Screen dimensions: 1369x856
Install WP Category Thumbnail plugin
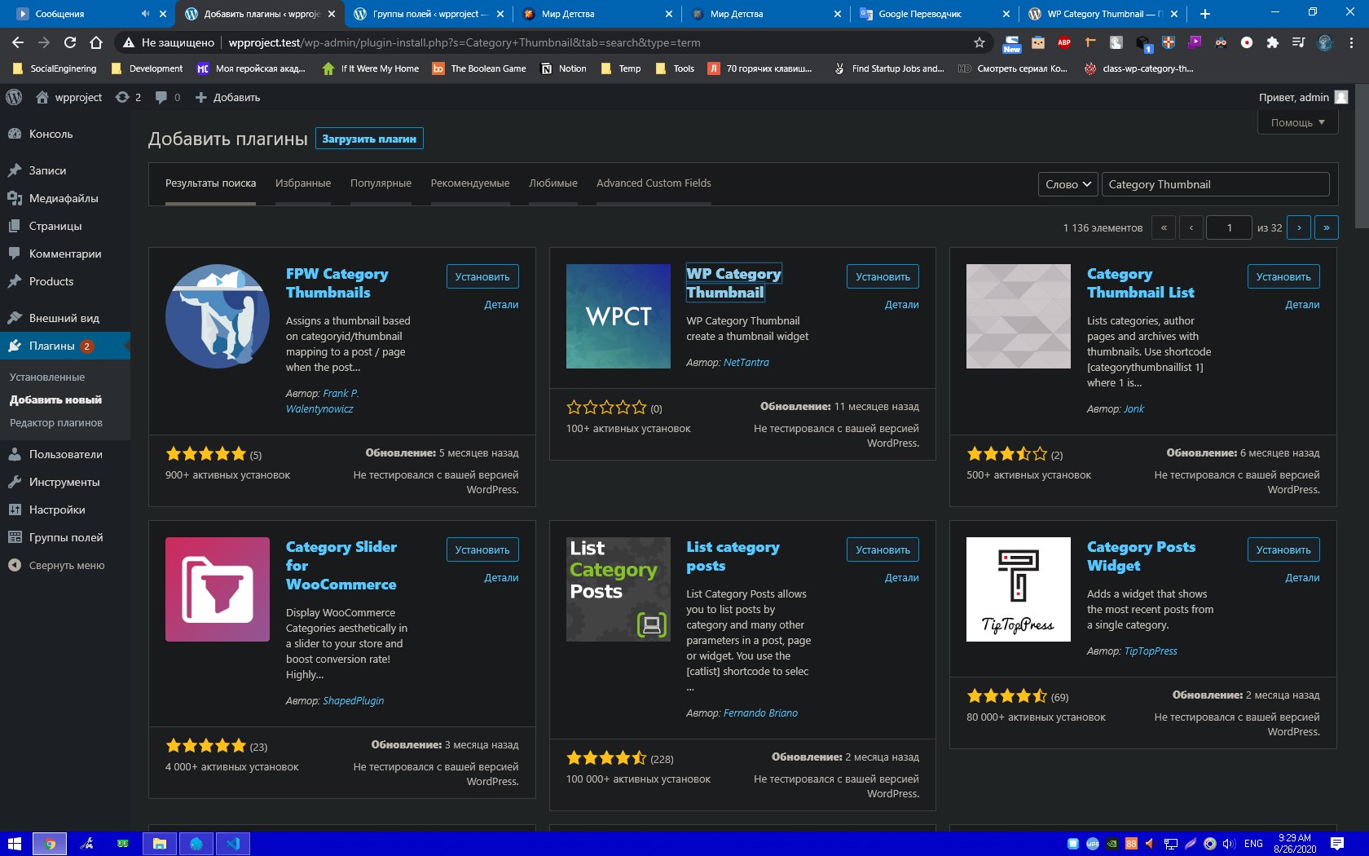tap(883, 276)
